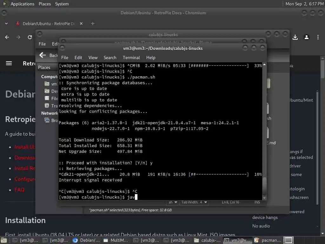Open the Places menu in top panel

point(44,4)
